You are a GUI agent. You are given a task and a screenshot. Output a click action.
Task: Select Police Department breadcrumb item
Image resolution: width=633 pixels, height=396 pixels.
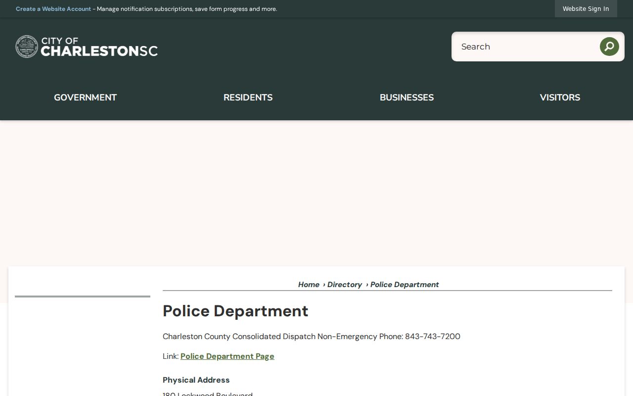click(x=405, y=285)
